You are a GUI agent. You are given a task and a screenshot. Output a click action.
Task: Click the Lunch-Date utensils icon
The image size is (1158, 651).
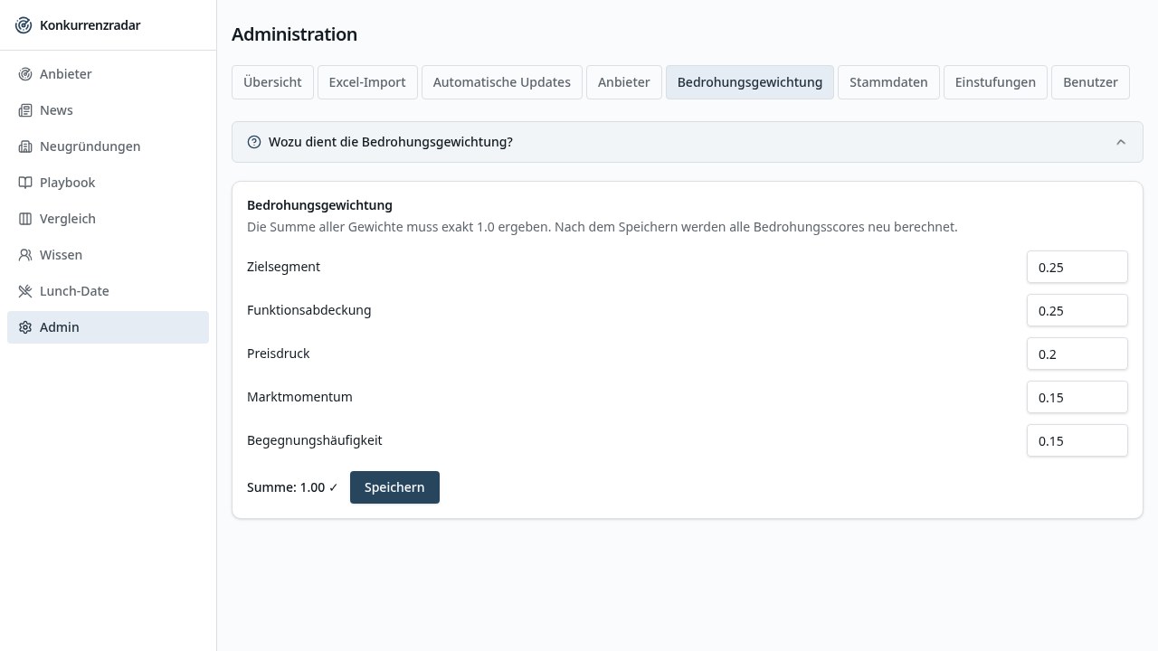[x=25, y=291]
